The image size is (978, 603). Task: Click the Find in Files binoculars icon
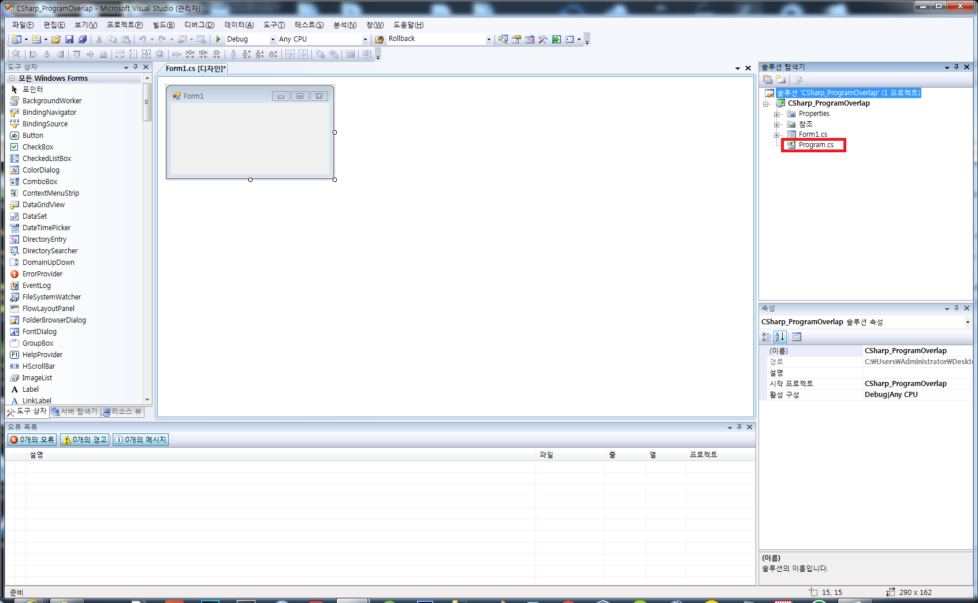point(380,39)
